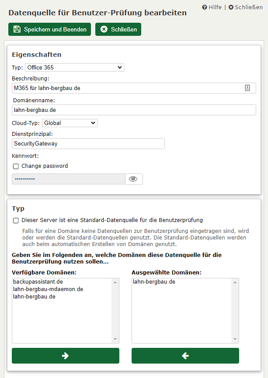
Task: Check the Standard-Datenquelle checkbox
Action: coord(16,221)
